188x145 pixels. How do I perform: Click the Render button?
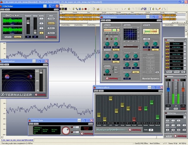[168, 136]
